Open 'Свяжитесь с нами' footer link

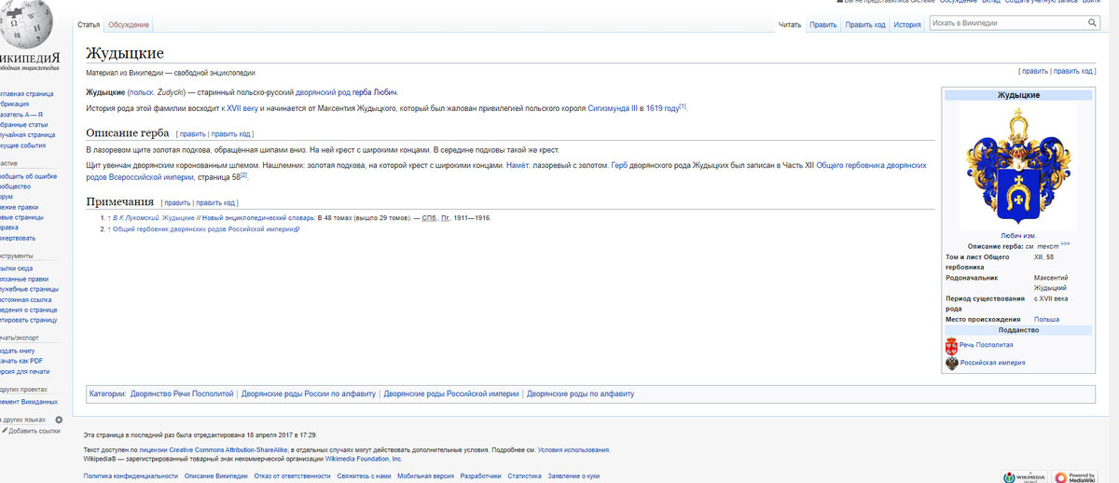click(x=364, y=476)
